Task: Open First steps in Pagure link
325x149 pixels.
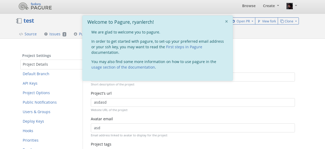Action: click(x=184, y=47)
